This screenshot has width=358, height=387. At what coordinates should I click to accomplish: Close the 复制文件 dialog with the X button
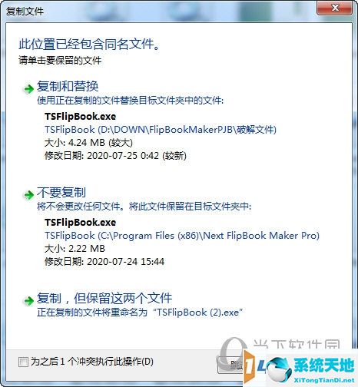[335, 8]
